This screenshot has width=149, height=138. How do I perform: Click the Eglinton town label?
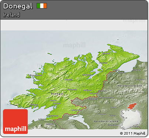click(122, 73)
